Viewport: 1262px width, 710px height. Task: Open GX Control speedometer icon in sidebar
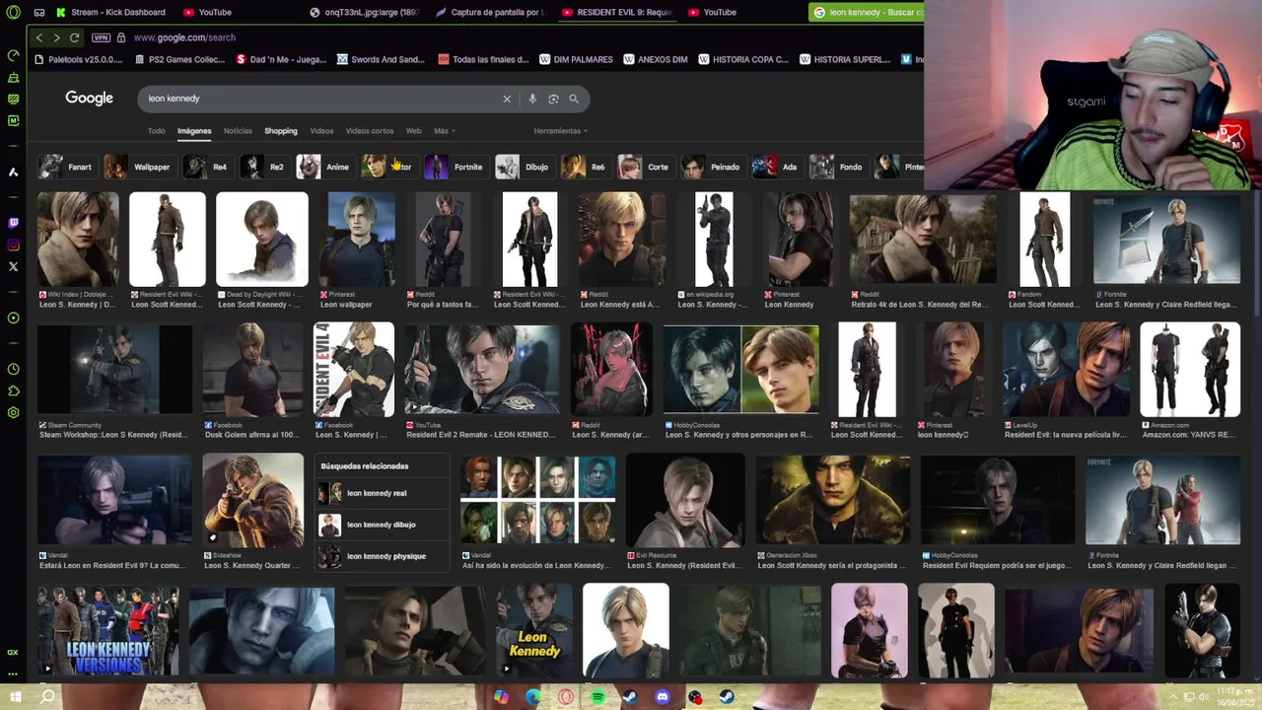[x=13, y=55]
